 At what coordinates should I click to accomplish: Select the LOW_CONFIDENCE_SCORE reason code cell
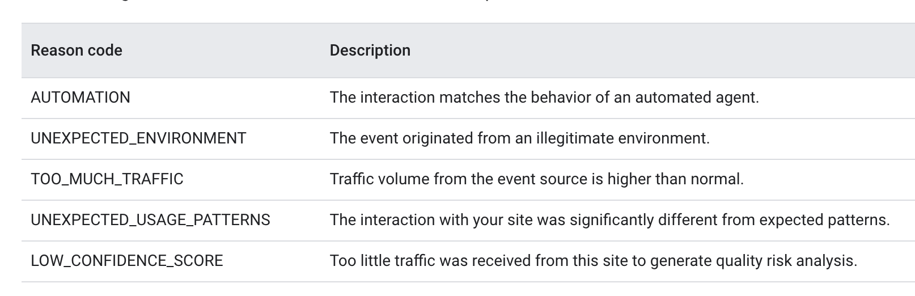127,261
